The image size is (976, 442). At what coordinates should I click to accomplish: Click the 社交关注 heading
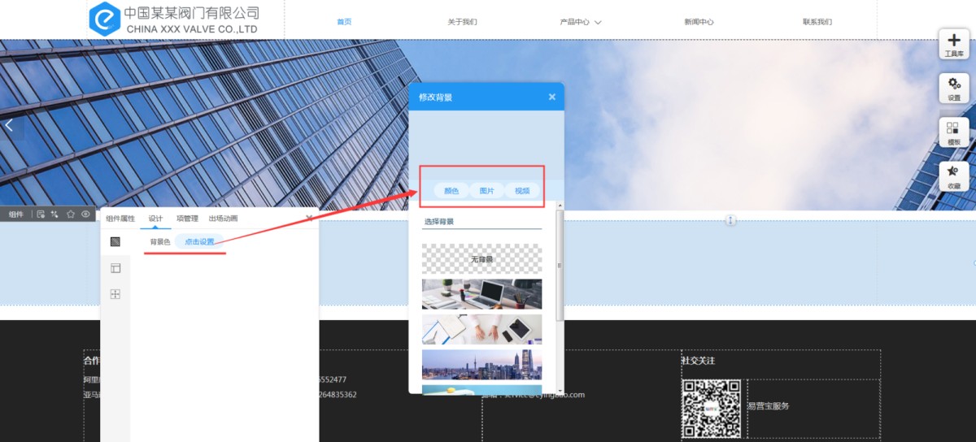tap(698, 360)
